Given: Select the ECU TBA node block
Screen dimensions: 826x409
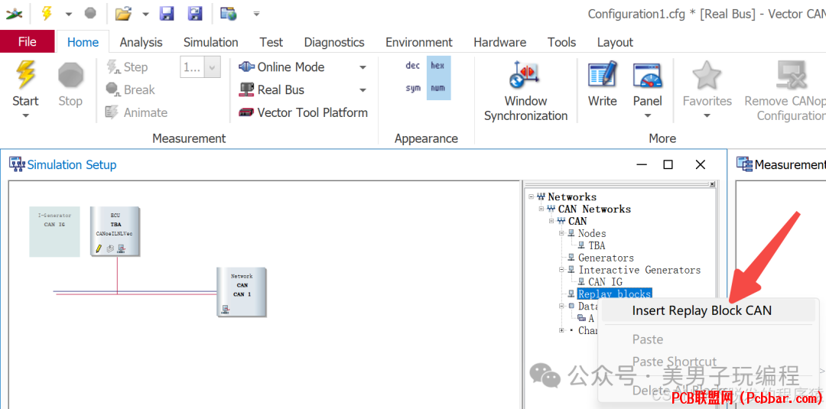Looking at the screenshot, I should point(115,232).
